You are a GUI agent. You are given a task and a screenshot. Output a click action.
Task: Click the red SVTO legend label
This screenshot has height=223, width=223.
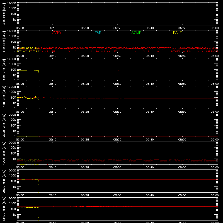pyautogui.click(x=57, y=33)
